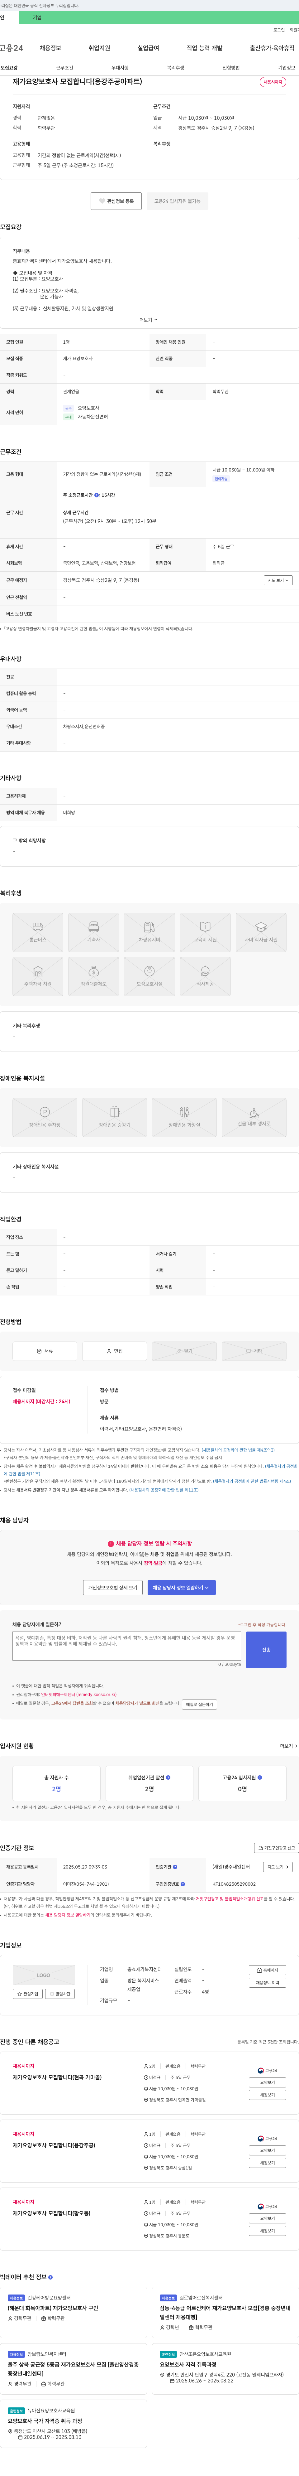Click 요약보기 for 현곡 가마골 posting

pyautogui.click(x=267, y=2082)
